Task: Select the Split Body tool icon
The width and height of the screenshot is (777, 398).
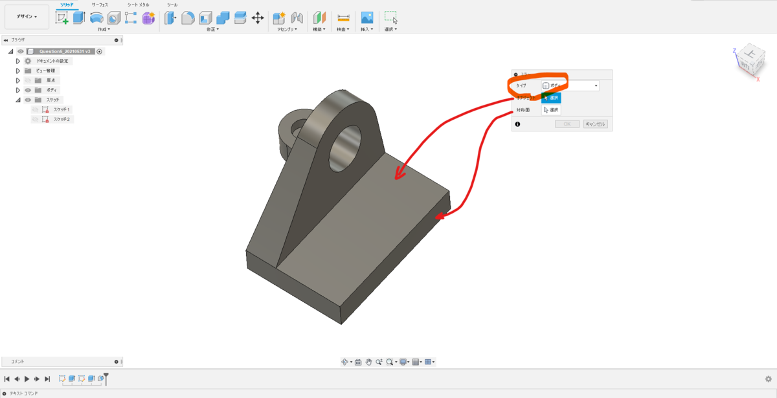Action: (x=240, y=18)
